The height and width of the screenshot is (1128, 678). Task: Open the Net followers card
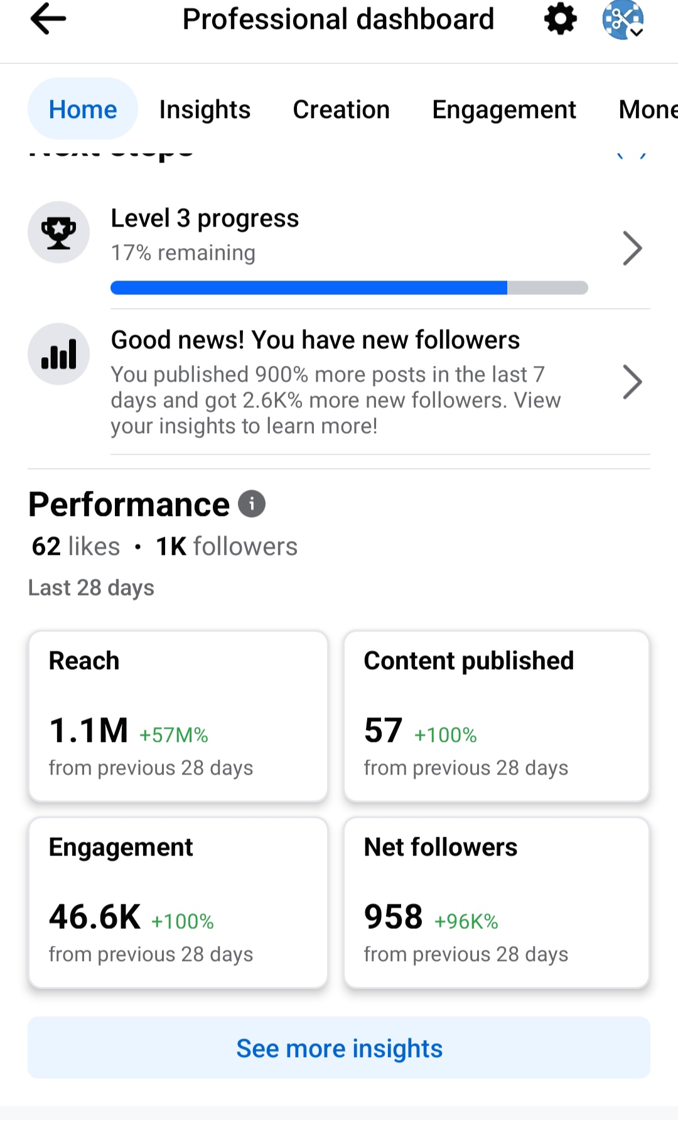[497, 903]
